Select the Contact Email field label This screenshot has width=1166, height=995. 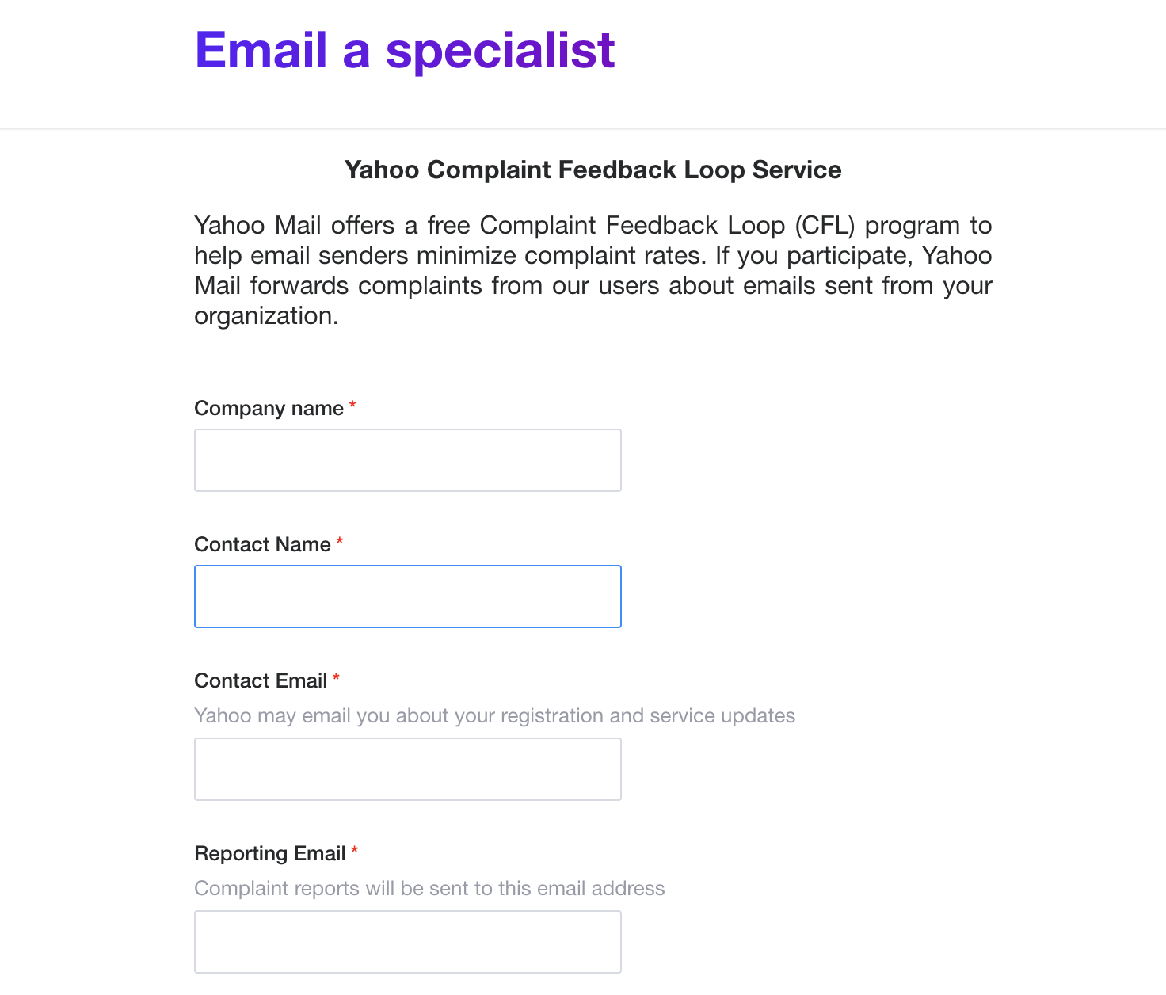[261, 680]
